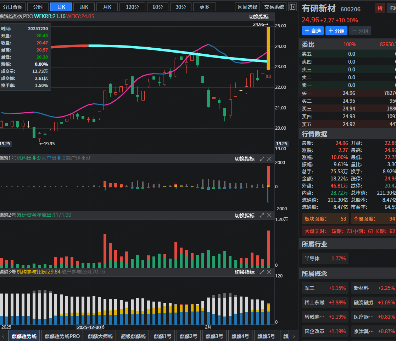Maximize the 麒麟2号 indicator panel
This screenshot has width=396, height=341.
[x=262, y=215]
